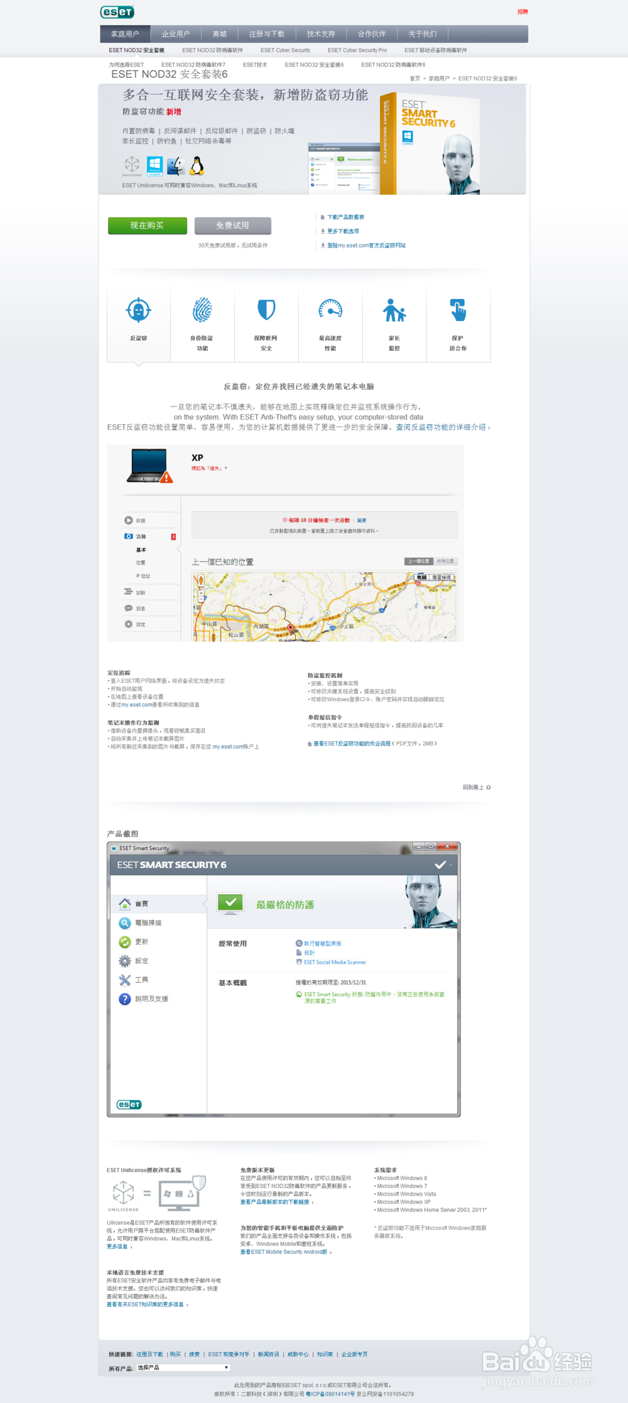Open the 家庭用户 navigation tab
The width and height of the screenshot is (628, 1403).
[125, 34]
